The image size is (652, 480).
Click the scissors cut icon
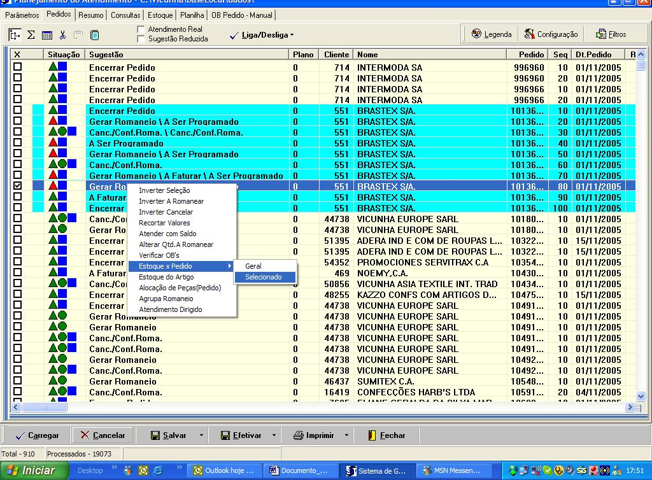coord(63,35)
